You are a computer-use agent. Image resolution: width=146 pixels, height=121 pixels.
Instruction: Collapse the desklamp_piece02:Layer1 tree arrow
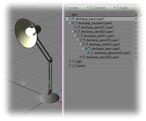click(72, 32)
